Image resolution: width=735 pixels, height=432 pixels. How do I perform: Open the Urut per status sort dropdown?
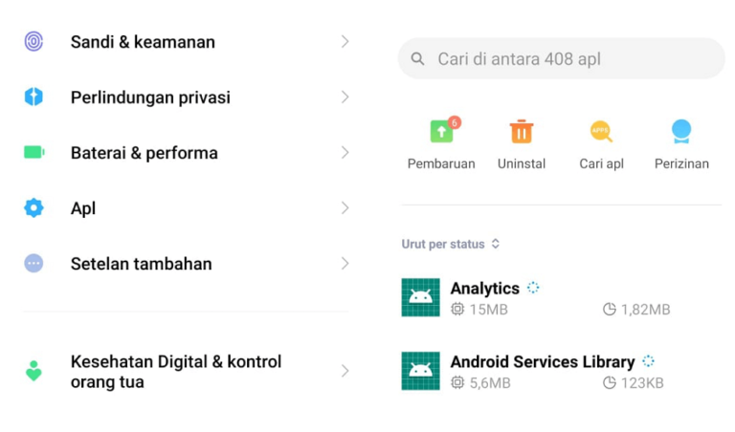point(451,244)
